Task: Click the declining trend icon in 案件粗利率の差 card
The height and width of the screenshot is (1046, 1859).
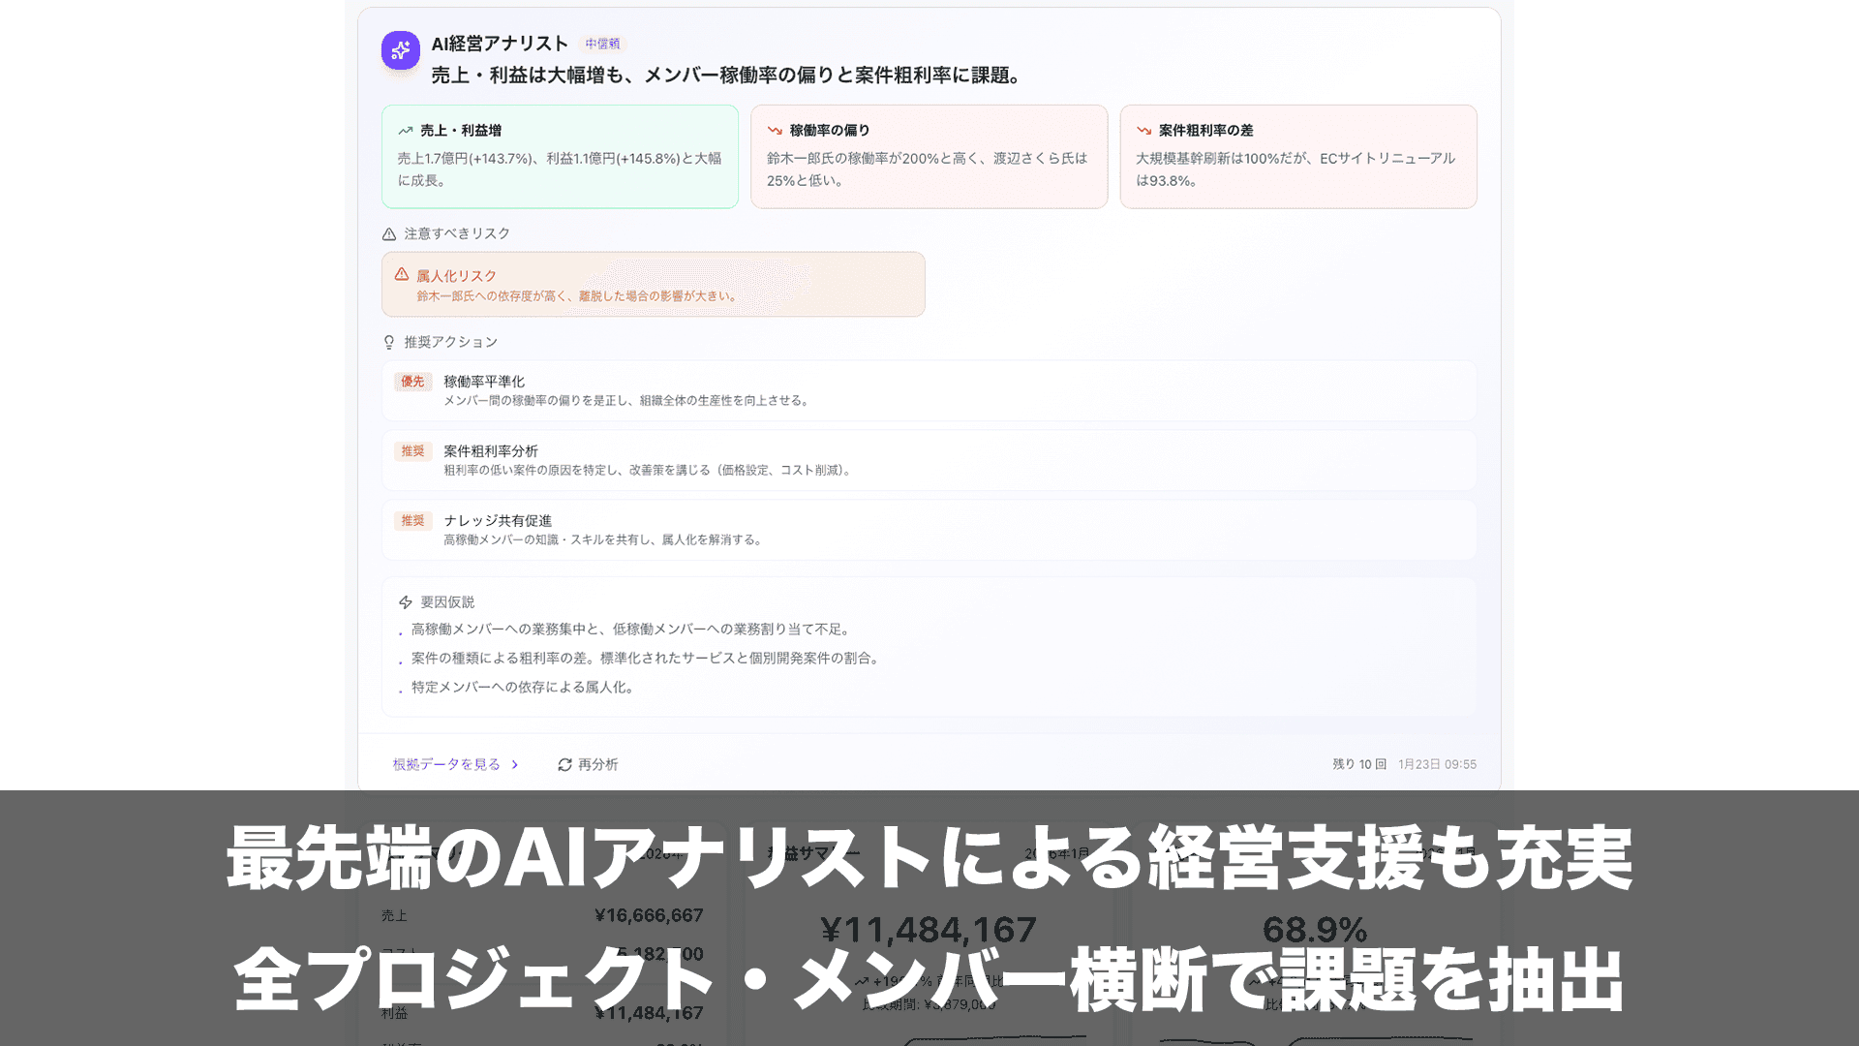Action: 1144,129
